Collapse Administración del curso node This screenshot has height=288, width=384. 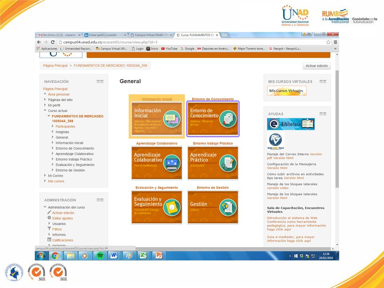coord(45,207)
